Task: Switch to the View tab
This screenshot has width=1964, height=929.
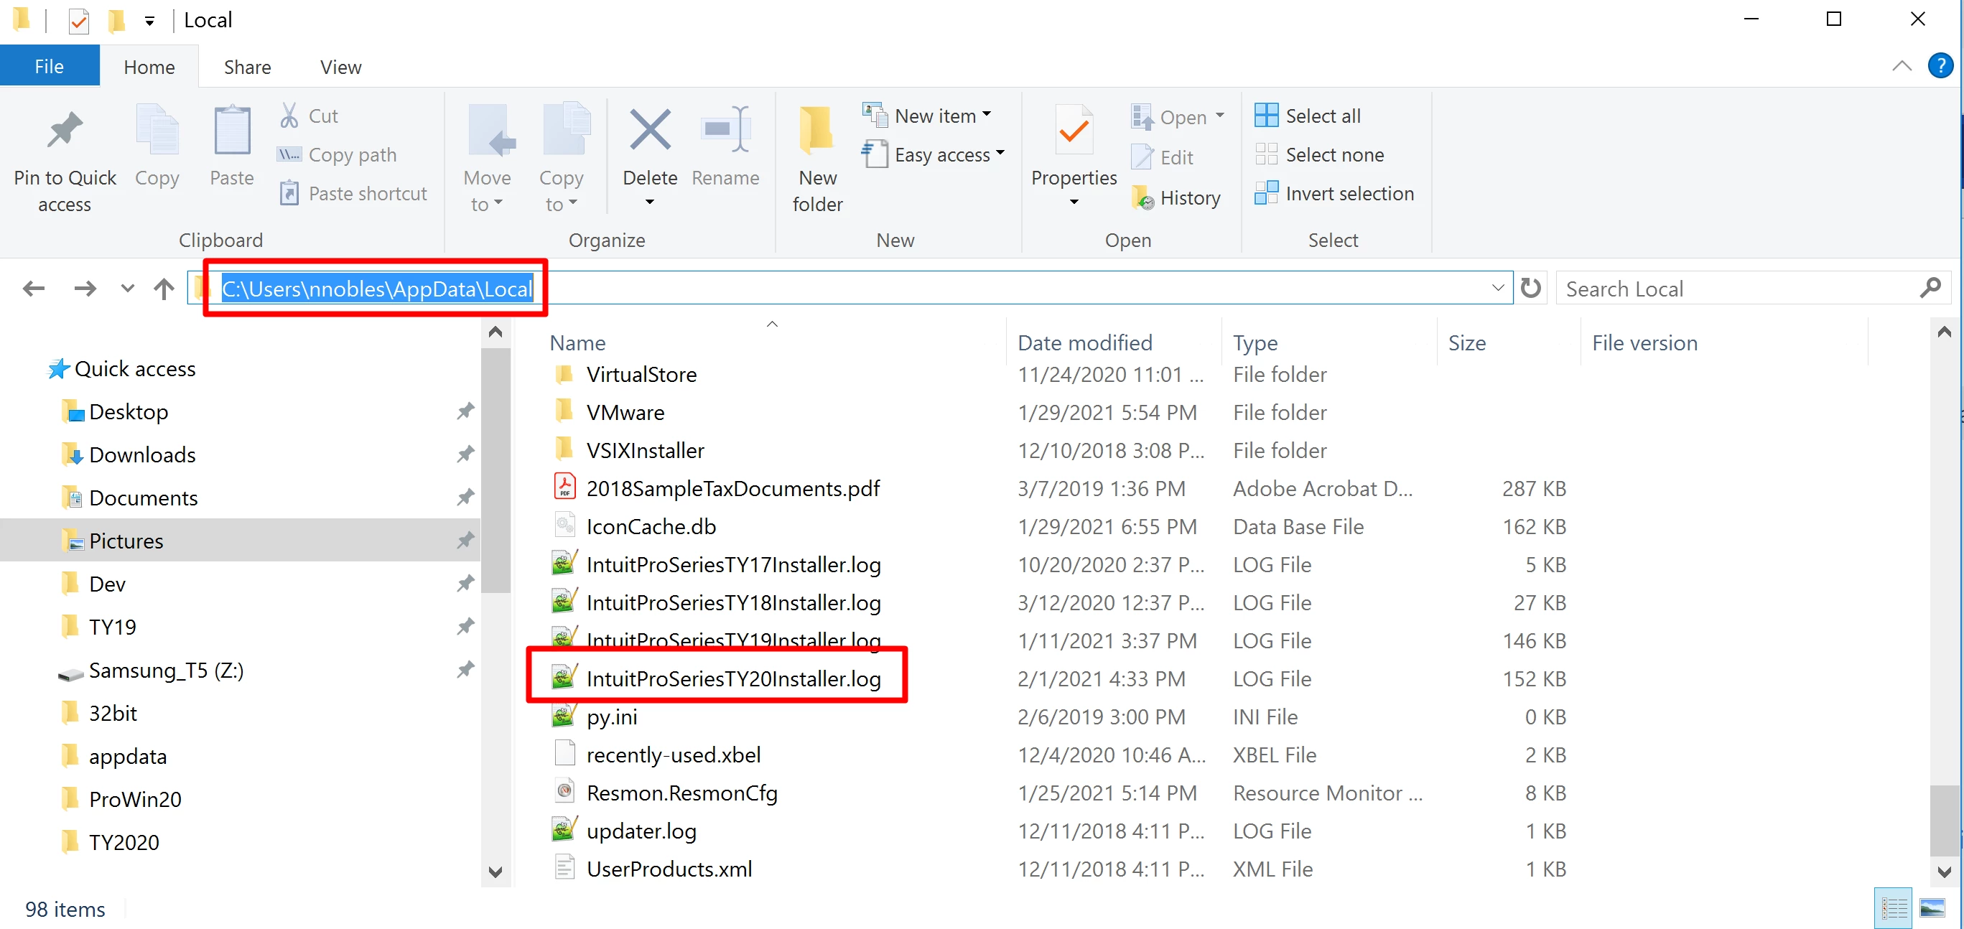Action: (x=341, y=67)
